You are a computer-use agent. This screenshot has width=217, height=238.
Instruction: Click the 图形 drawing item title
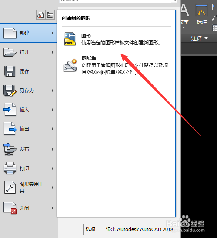tap(86, 36)
